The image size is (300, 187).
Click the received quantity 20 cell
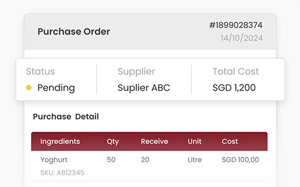point(145,160)
